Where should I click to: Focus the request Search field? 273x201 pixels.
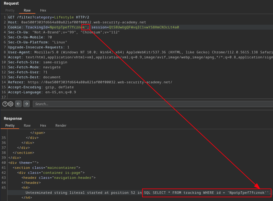[x=153, y=104]
